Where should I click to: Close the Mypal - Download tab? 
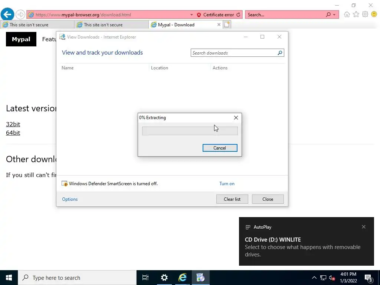point(219,25)
